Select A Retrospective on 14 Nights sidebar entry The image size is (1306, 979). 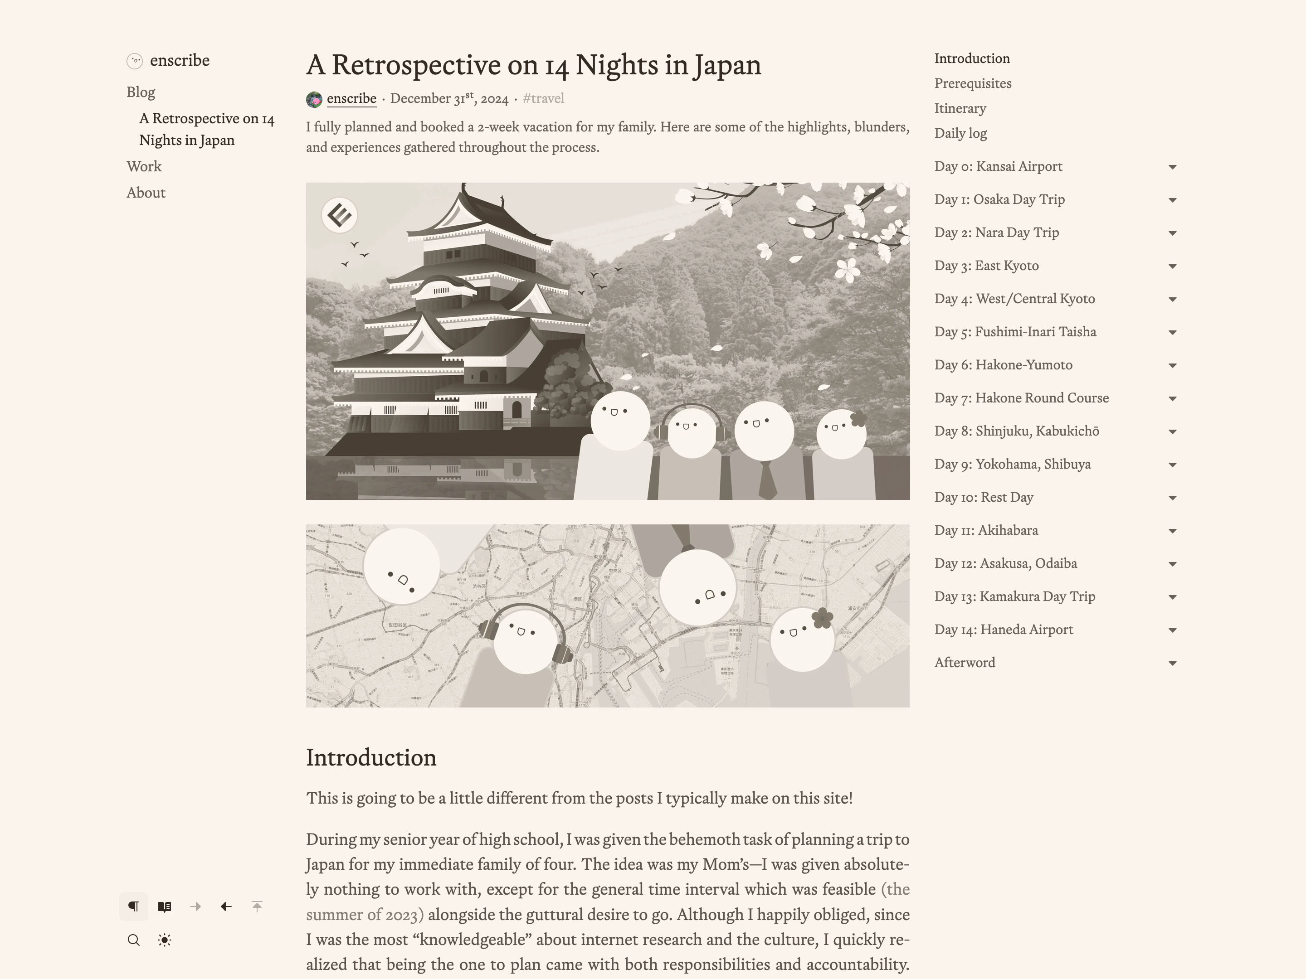(x=207, y=129)
